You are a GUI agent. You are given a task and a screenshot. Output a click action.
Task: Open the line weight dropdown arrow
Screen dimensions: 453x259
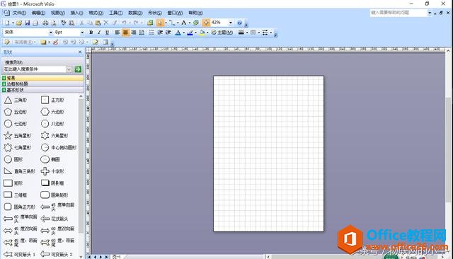(247, 33)
